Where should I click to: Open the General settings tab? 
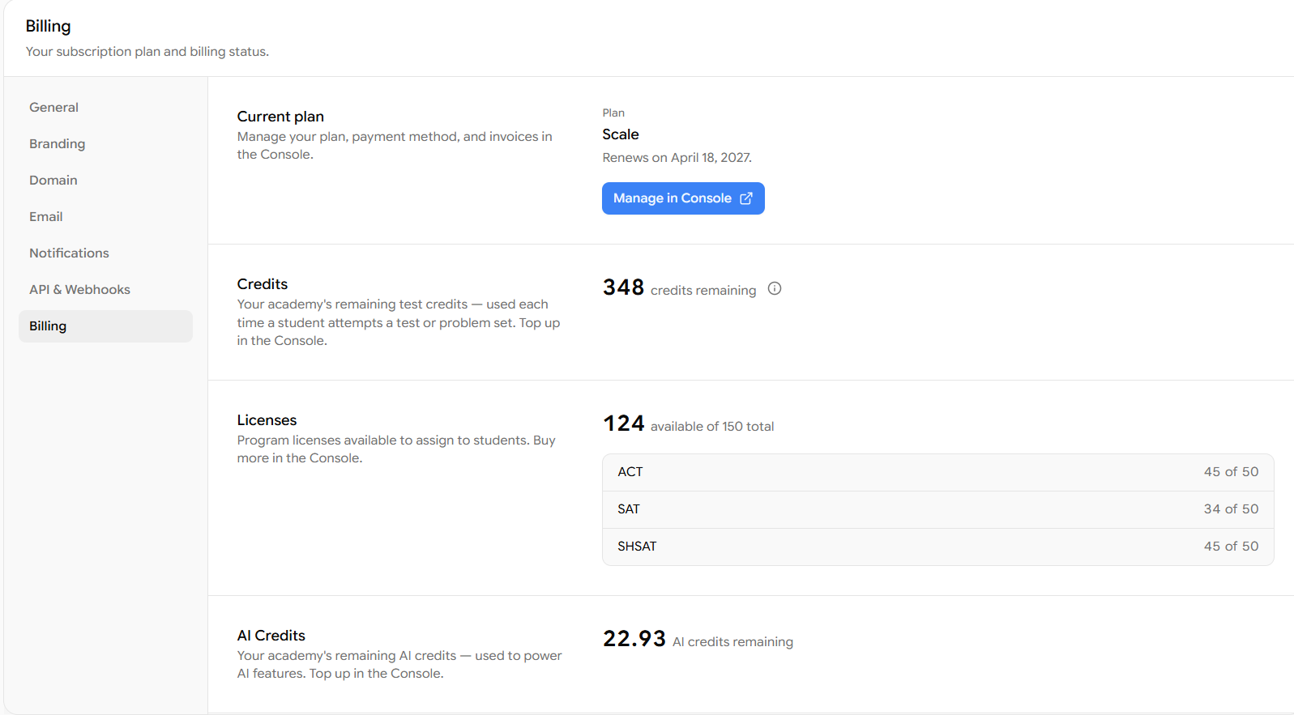point(105,108)
